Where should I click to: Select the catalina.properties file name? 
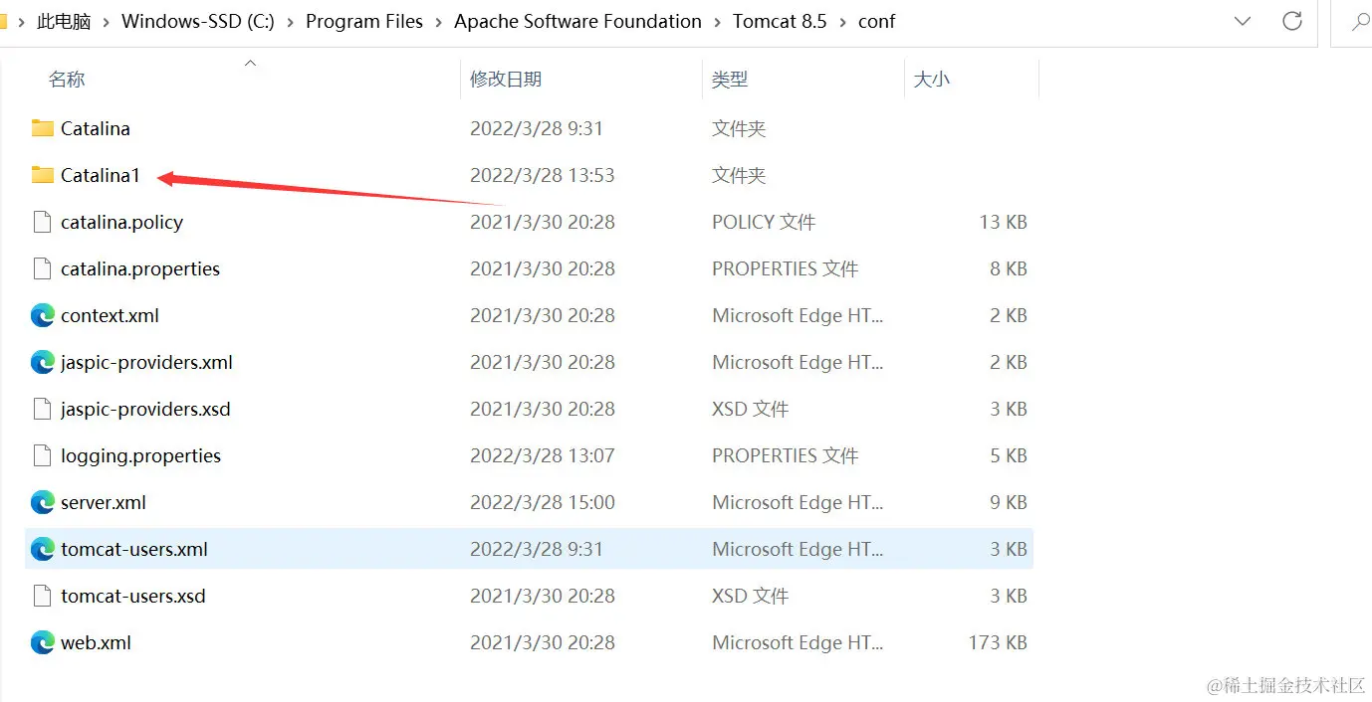pyautogui.click(x=140, y=268)
